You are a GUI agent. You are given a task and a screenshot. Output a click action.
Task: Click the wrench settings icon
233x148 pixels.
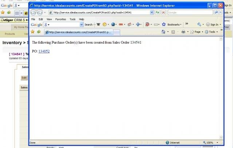click(199, 24)
